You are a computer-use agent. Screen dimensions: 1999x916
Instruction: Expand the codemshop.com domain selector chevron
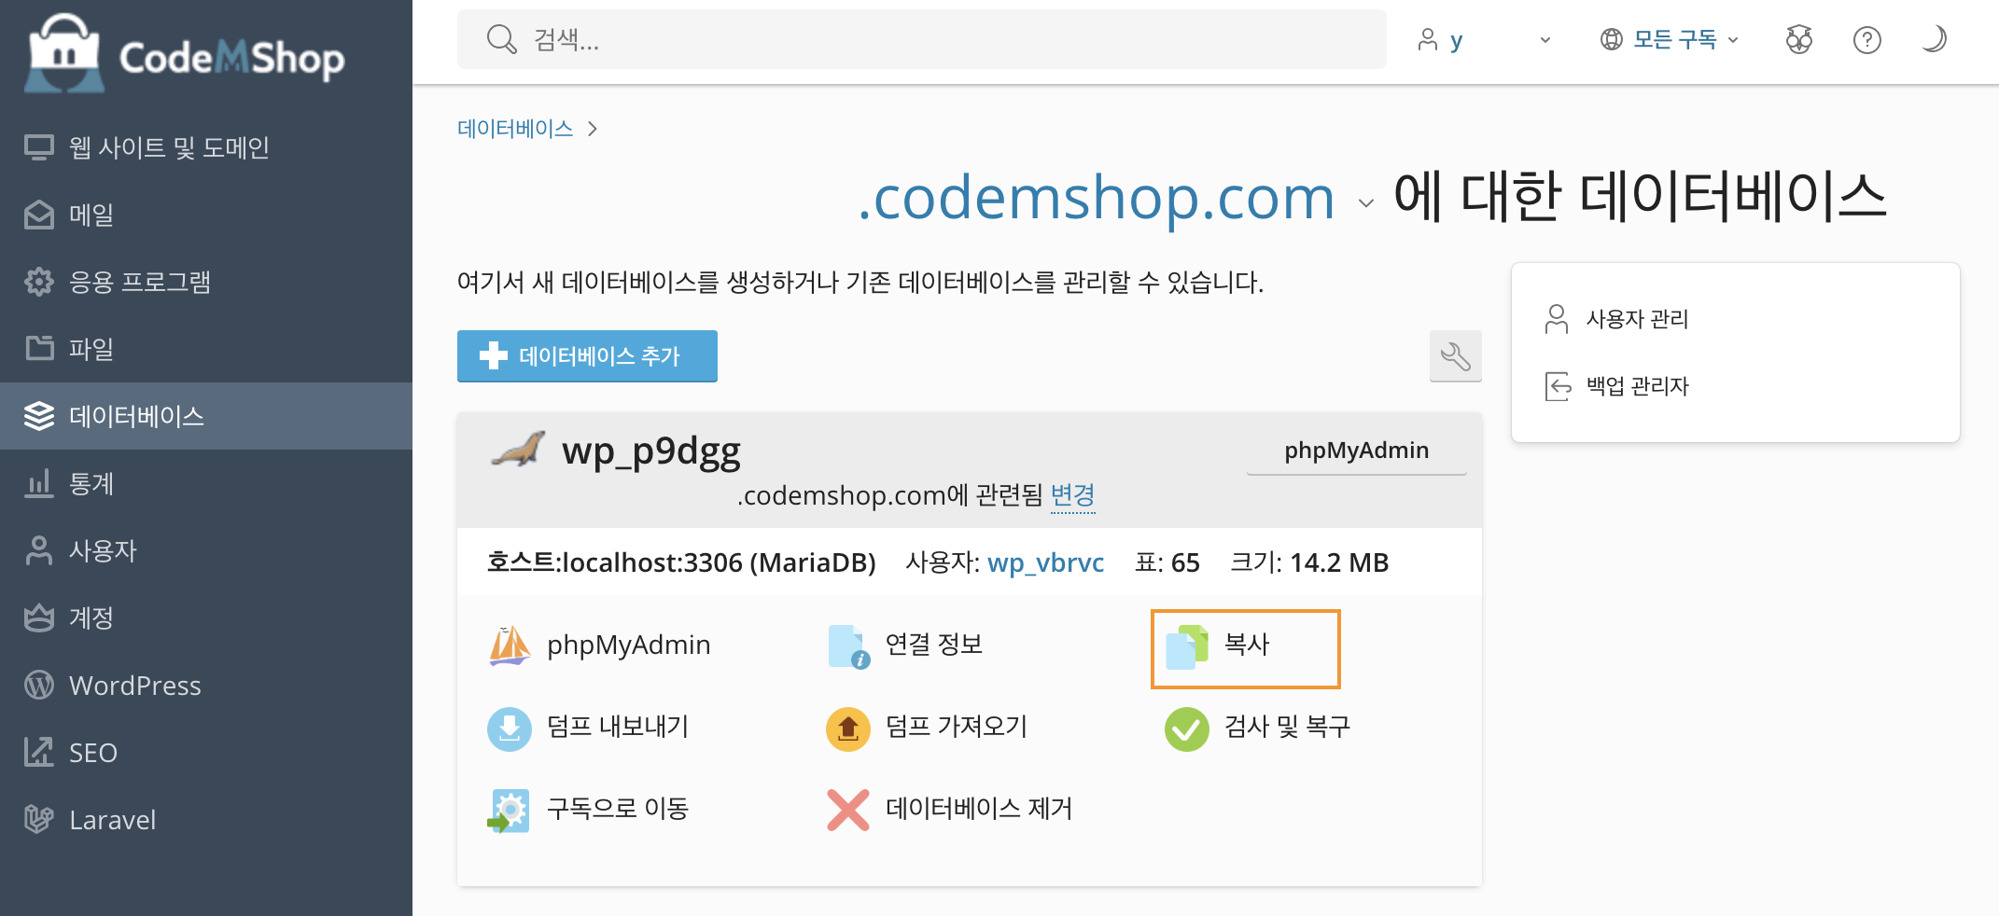(1365, 203)
